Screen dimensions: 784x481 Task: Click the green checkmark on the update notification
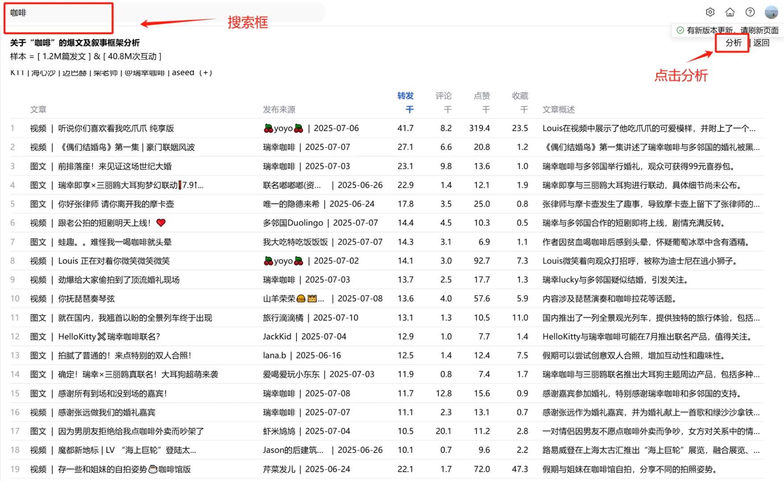pyautogui.click(x=680, y=30)
